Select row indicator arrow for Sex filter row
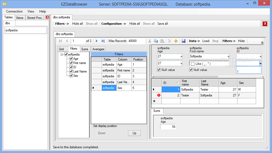 pyautogui.click(x=93, y=88)
